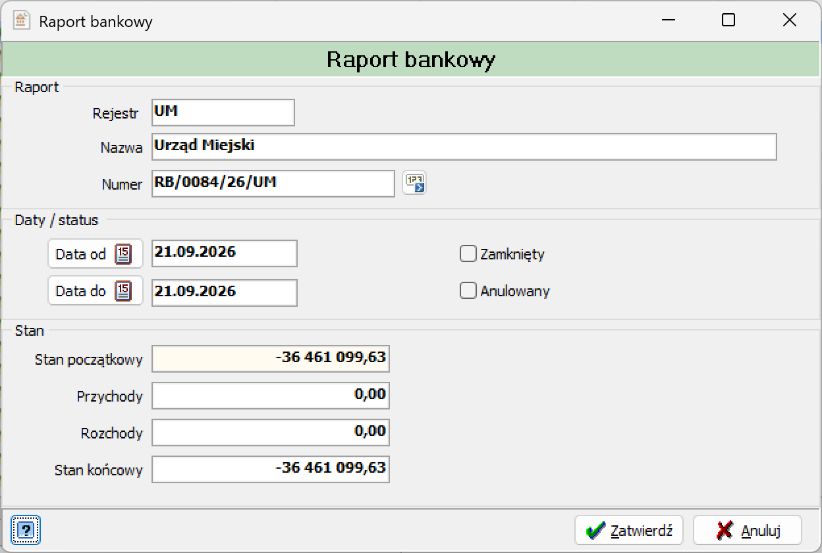Click the Rozchody amount field
822x553 pixels.
pos(271,433)
